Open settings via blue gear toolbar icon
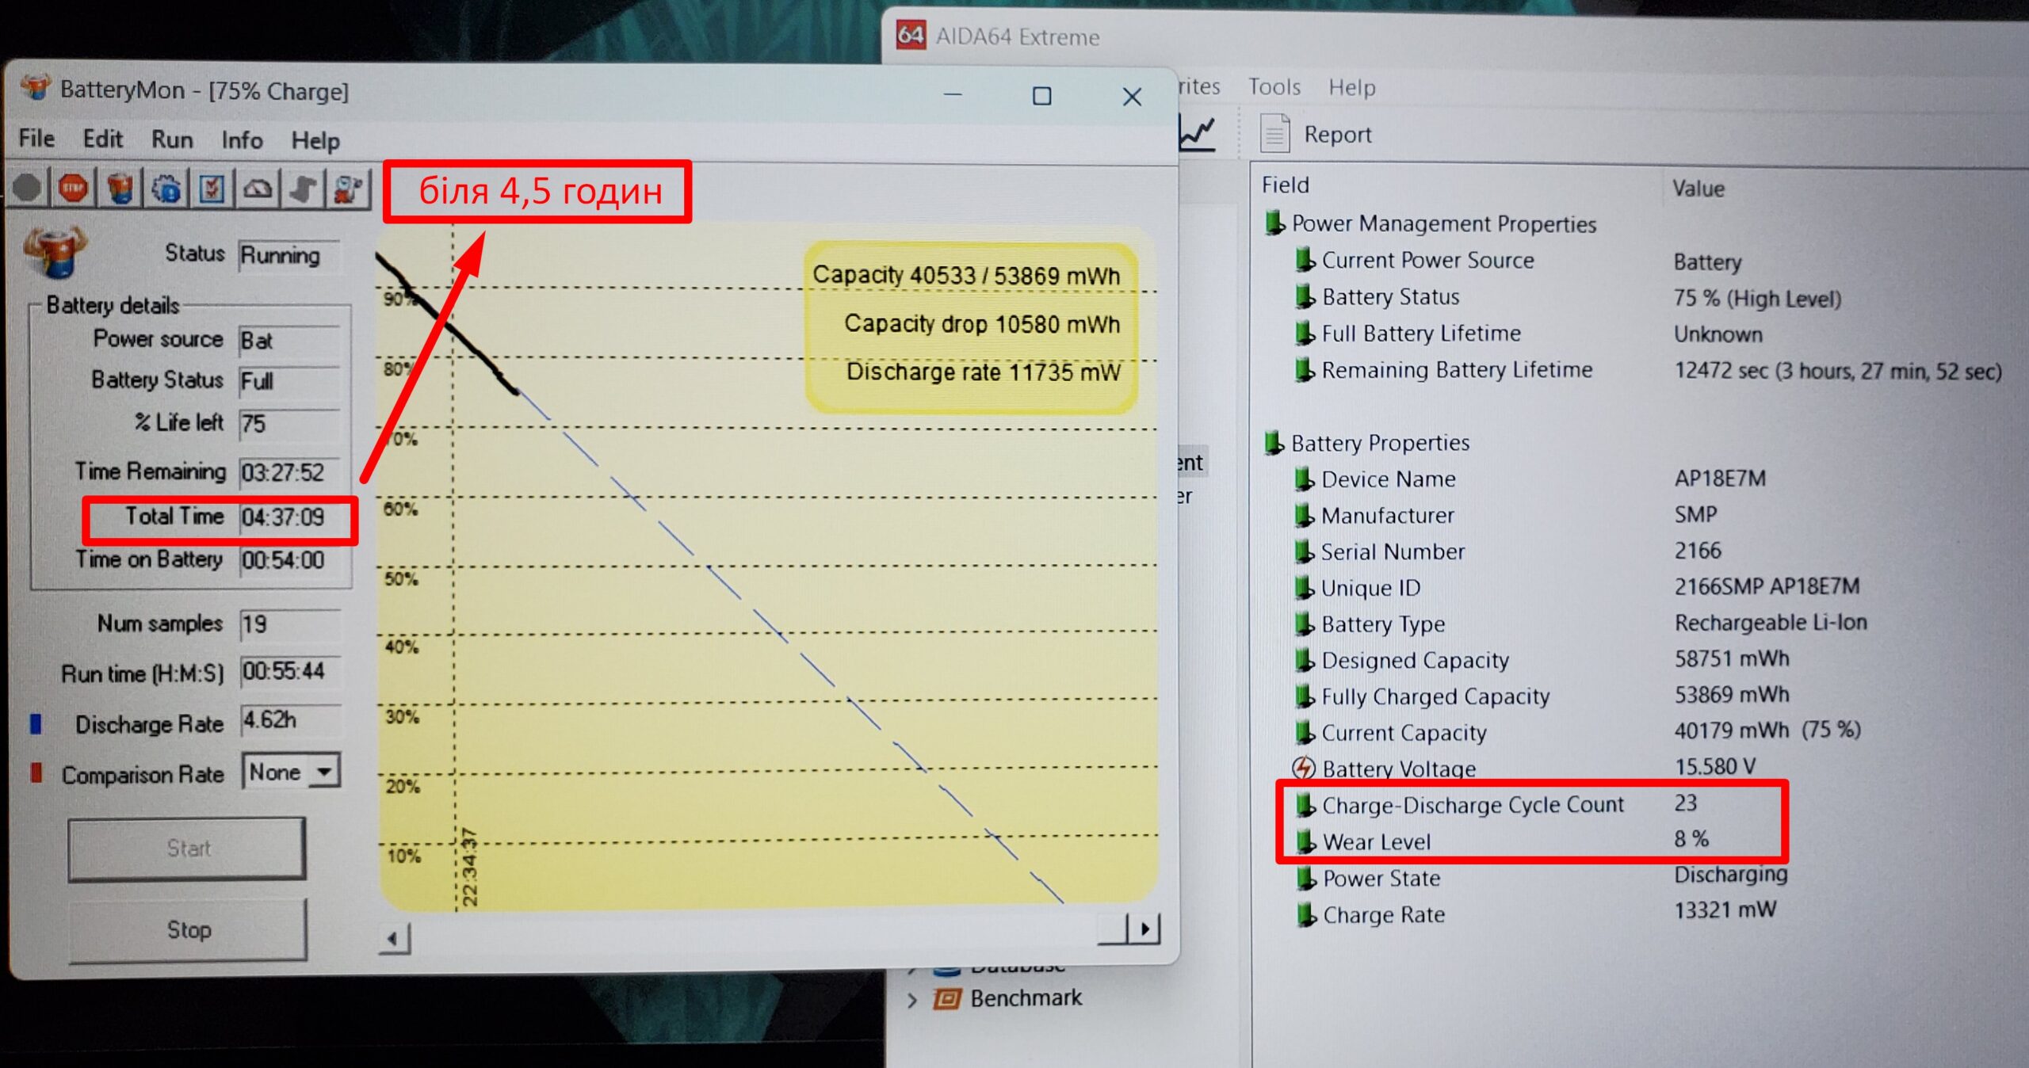Screen dimensions: 2029x1068 [x=166, y=189]
